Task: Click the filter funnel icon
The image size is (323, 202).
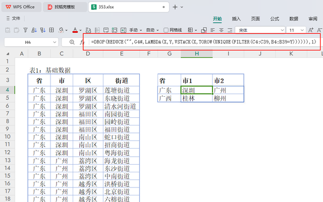Action: [x=25, y=30]
